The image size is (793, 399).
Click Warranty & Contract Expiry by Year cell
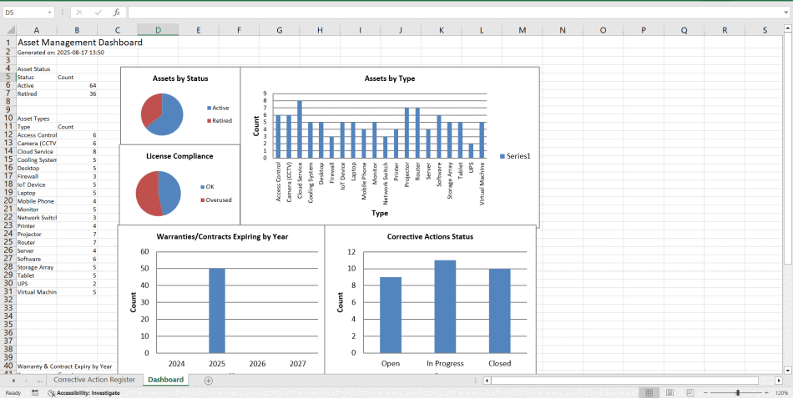click(x=65, y=366)
